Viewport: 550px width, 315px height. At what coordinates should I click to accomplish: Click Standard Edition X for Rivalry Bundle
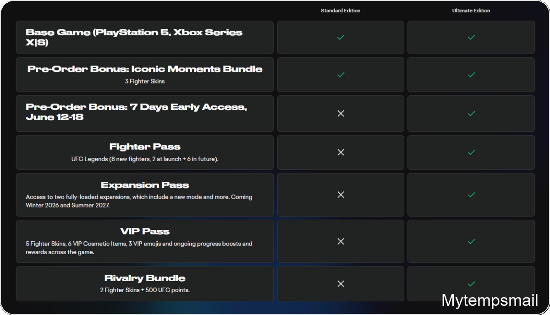(x=341, y=284)
